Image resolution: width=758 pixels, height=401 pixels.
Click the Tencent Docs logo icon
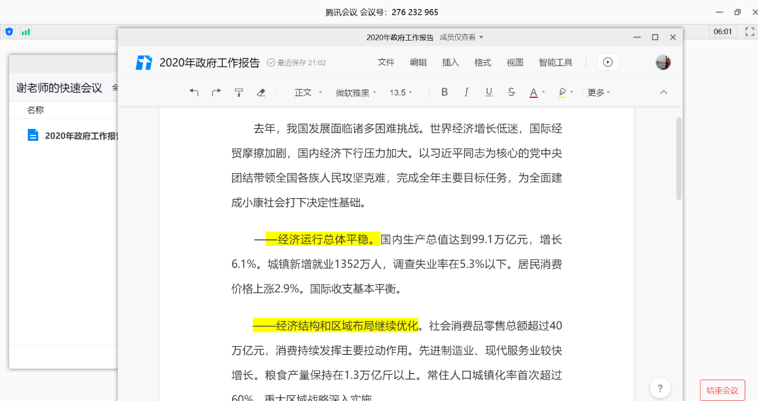pyautogui.click(x=144, y=63)
